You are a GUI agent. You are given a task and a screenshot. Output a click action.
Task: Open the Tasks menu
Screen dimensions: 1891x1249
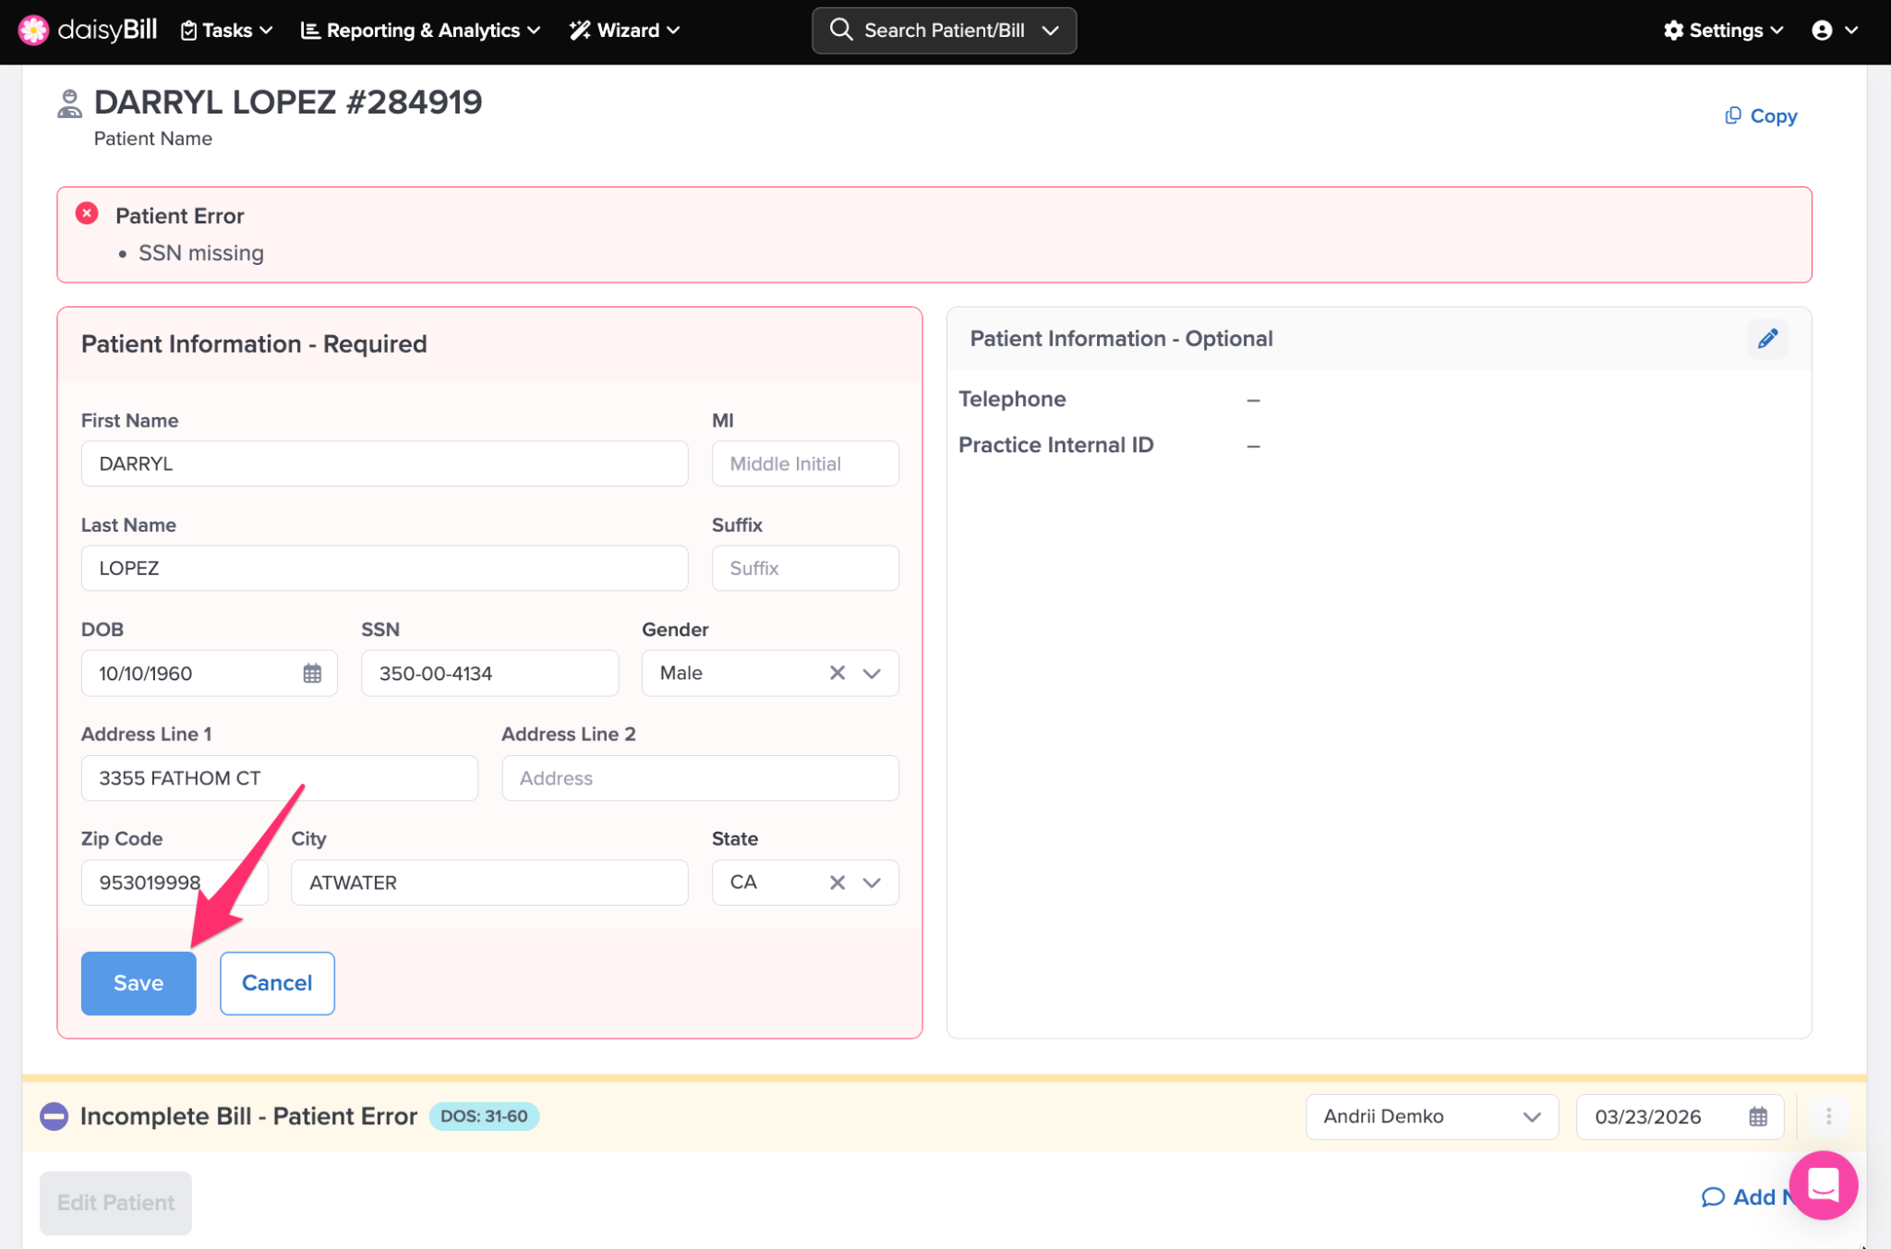227,30
